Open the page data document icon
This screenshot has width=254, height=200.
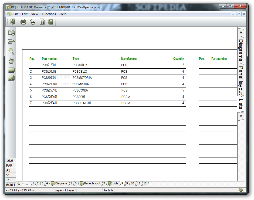tap(42, 22)
